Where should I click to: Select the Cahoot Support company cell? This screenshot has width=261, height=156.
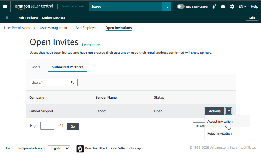(41, 111)
